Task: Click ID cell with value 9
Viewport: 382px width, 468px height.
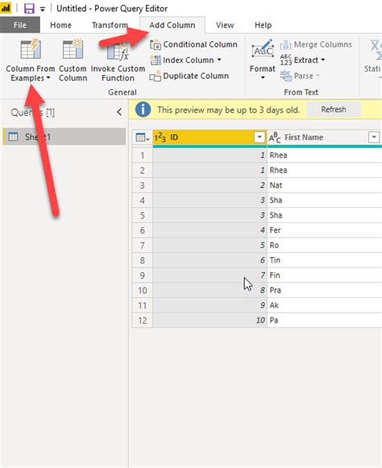Action: (210, 305)
